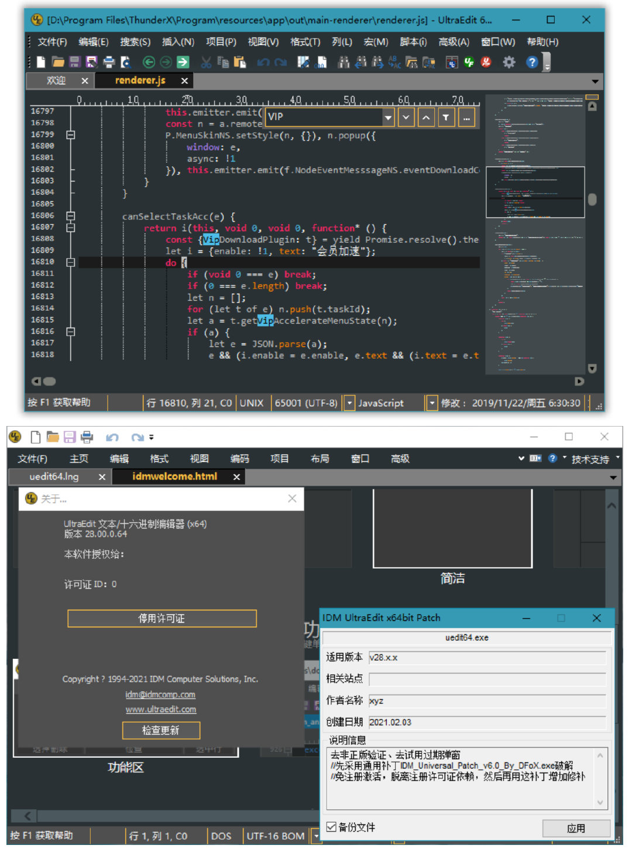Open file via folder icon in top toolbar
Image resolution: width=632 pixels, height=852 pixels.
tap(57, 62)
